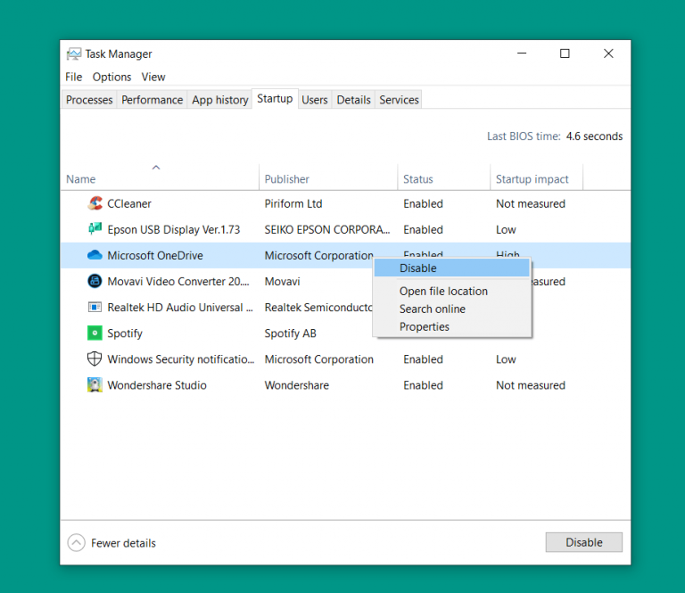Click the Microsoft OneDrive cloud icon

coord(95,255)
